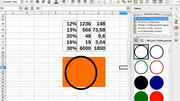This screenshot has width=180, height=101.
Task: Select the green outline circle thumbnail
Action: pyautogui.click(x=141, y=67)
